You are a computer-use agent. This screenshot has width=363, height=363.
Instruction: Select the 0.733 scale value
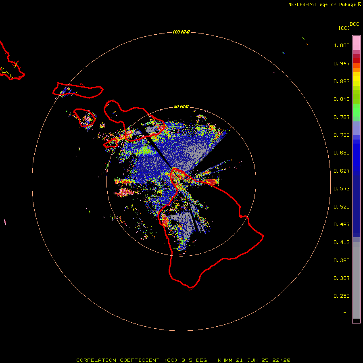pos(342,135)
